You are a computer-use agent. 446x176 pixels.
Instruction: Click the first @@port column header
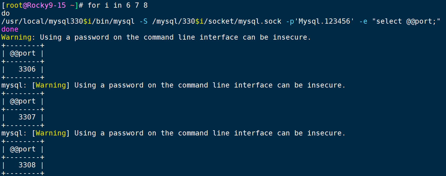tap(23, 53)
